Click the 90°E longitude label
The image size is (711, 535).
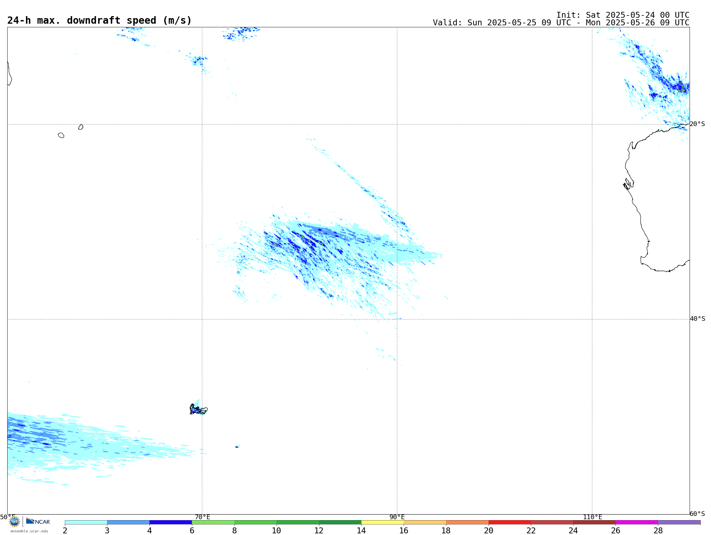coord(397,517)
